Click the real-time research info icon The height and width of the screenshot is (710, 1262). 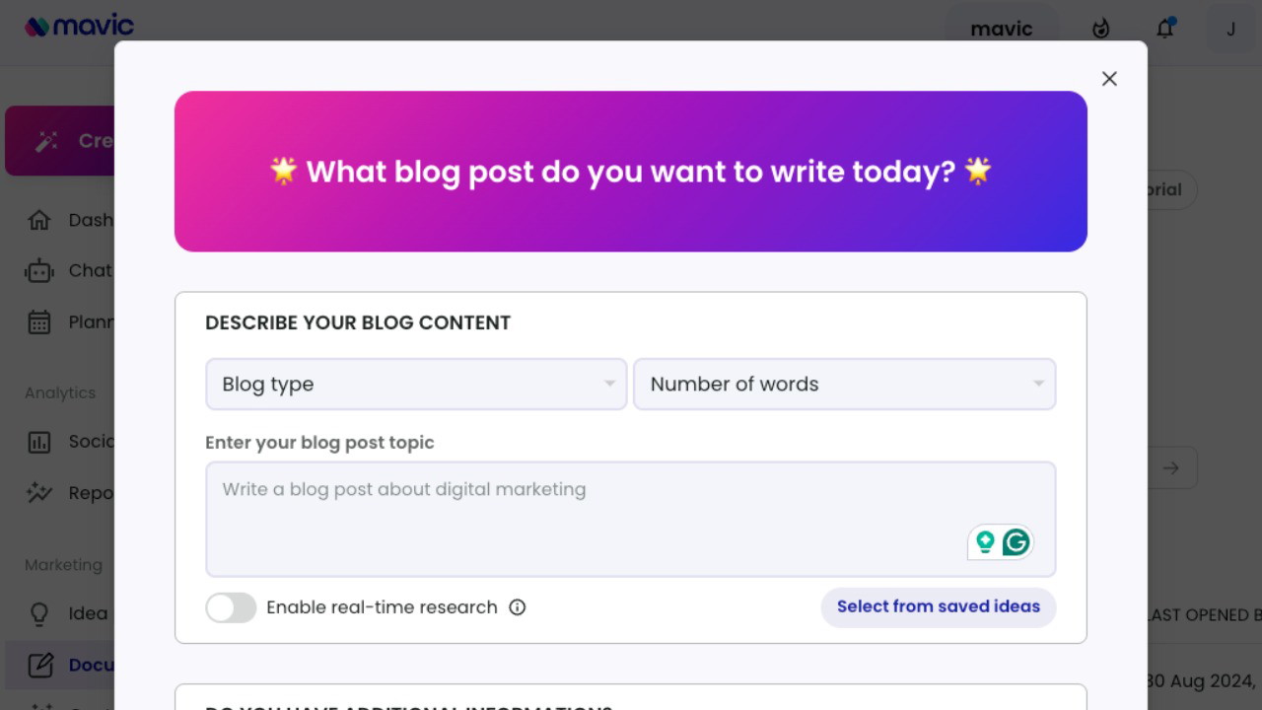tap(518, 607)
